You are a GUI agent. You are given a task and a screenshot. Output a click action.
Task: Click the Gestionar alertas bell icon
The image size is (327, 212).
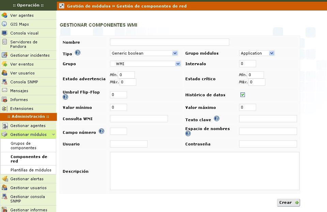coord(4,179)
